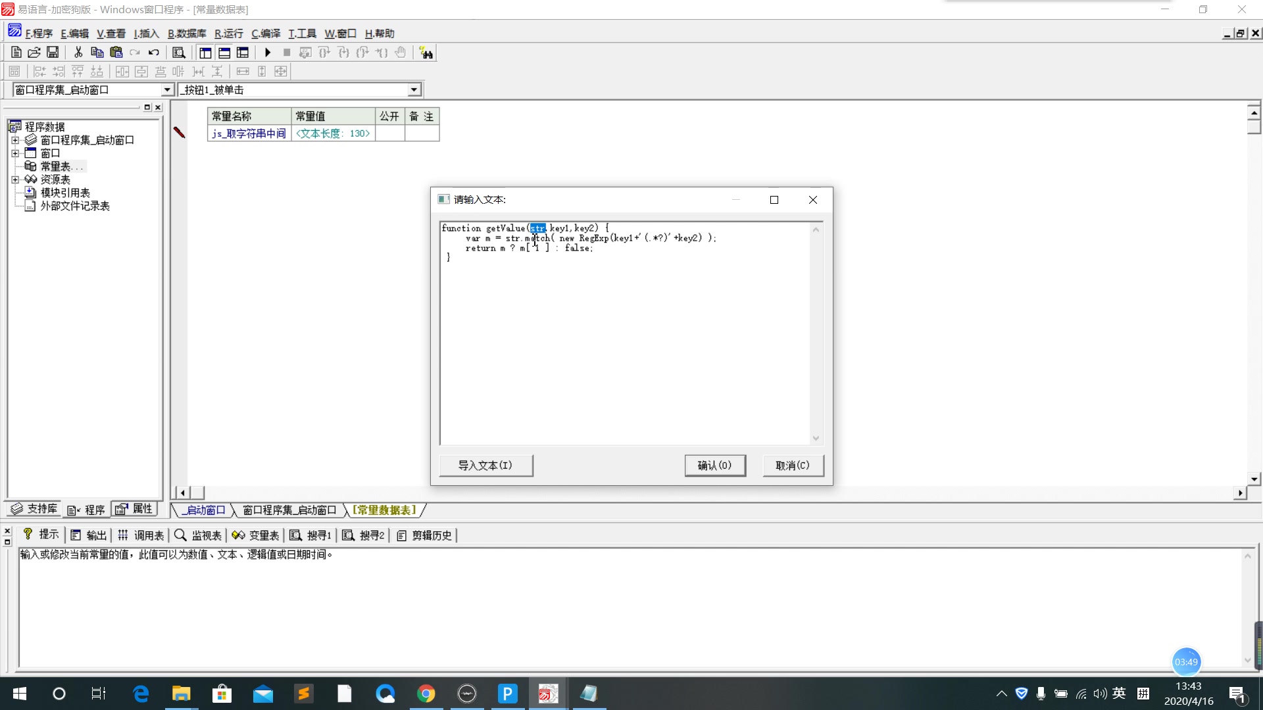The image size is (1263, 710).
Task: Toggle the bottom status panel layout icon
Action: click(224, 53)
